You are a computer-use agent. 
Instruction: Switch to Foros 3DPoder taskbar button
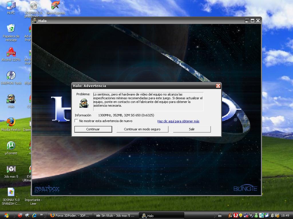(x=70, y=216)
